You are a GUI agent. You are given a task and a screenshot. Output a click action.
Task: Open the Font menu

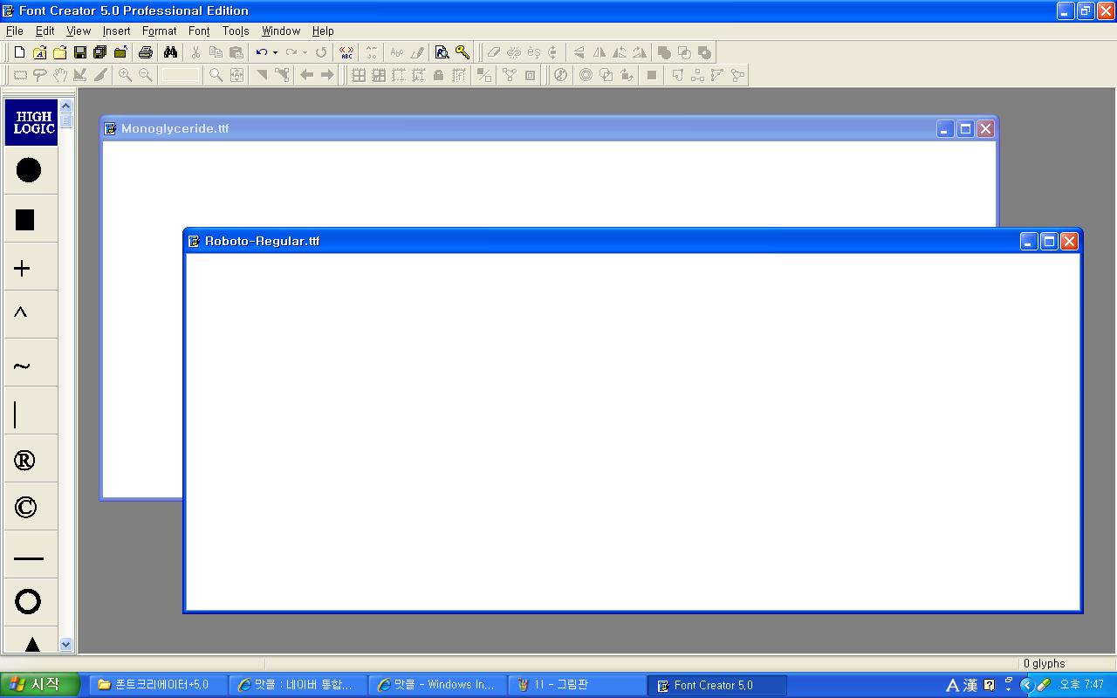tap(199, 31)
